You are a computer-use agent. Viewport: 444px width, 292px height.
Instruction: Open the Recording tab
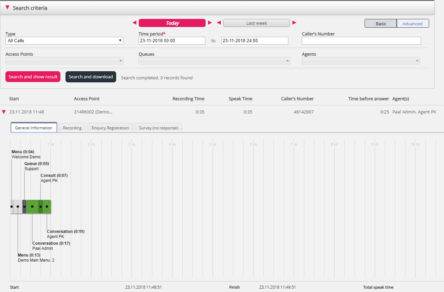[x=72, y=128]
